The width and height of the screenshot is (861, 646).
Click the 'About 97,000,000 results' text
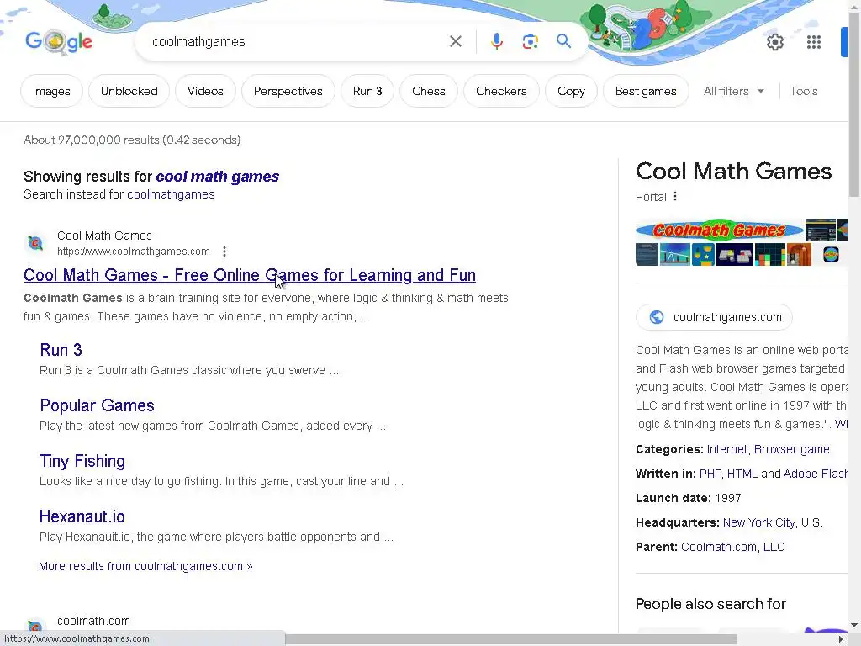pos(132,140)
